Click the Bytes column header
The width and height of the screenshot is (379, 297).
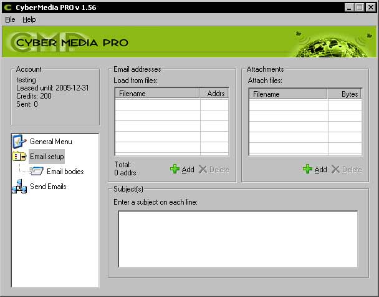point(345,94)
